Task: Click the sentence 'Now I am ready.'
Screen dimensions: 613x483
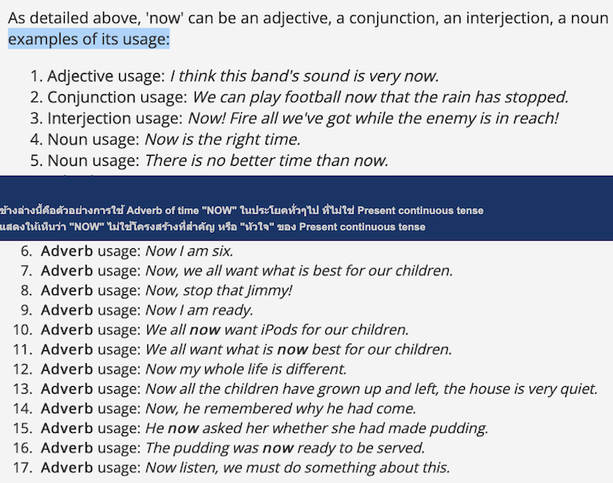Action: point(199,310)
